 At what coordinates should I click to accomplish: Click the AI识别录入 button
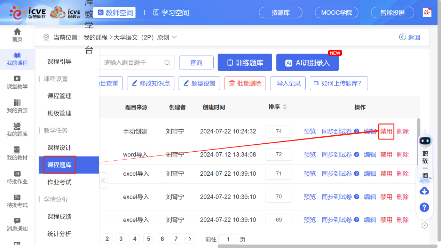[307, 62]
